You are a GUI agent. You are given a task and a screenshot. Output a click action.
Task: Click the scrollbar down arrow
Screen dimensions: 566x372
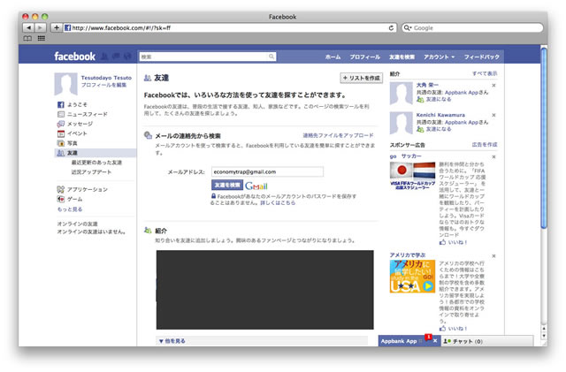(x=544, y=337)
